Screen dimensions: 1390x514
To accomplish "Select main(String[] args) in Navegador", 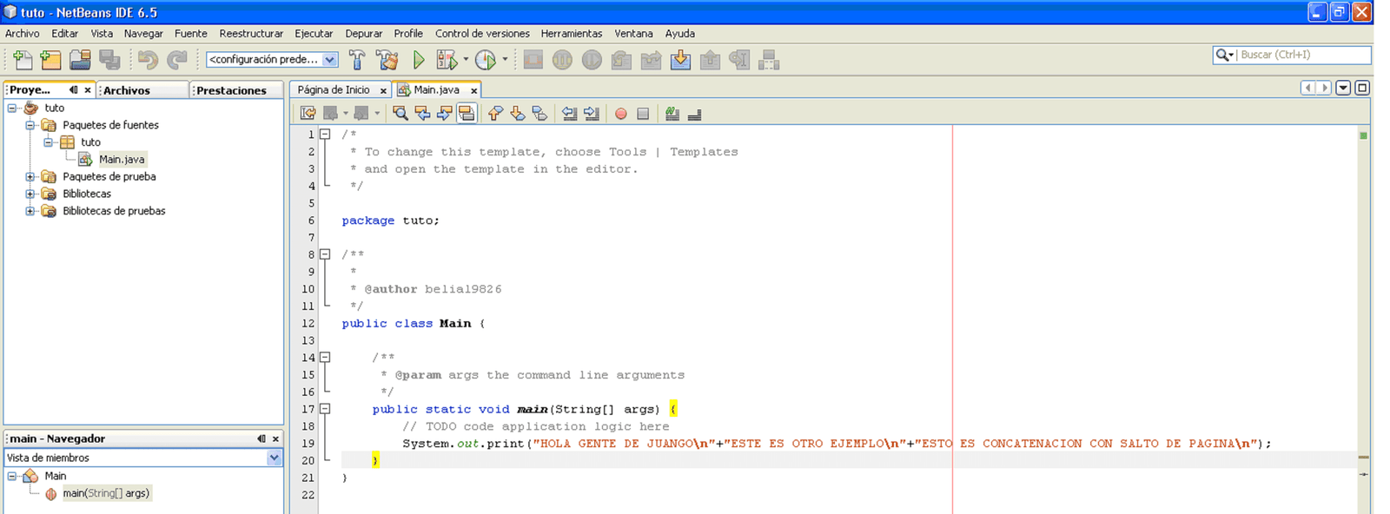I will click(x=106, y=493).
